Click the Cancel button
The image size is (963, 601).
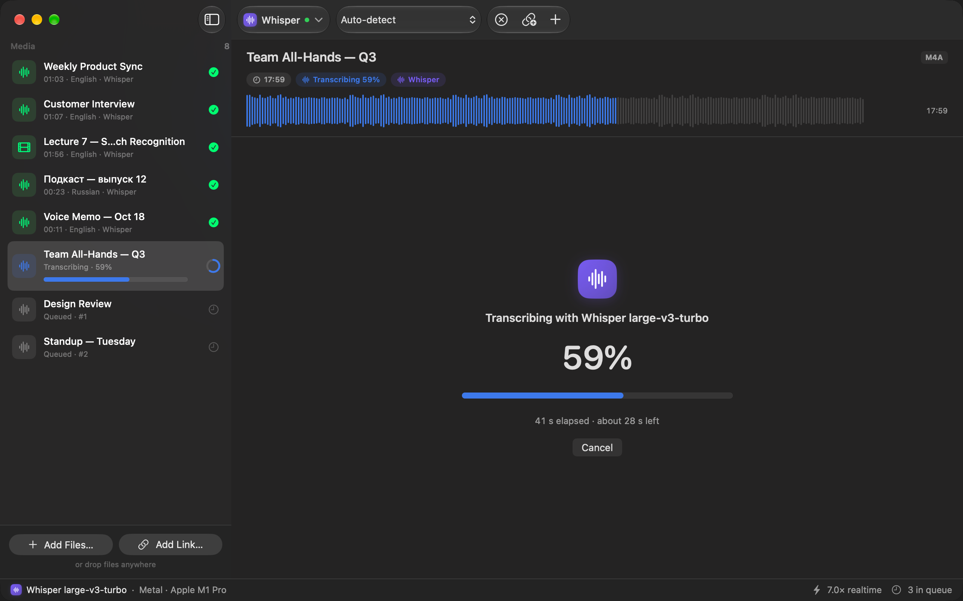pos(597,447)
